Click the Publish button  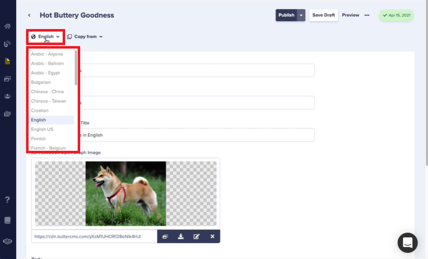pyautogui.click(x=286, y=15)
